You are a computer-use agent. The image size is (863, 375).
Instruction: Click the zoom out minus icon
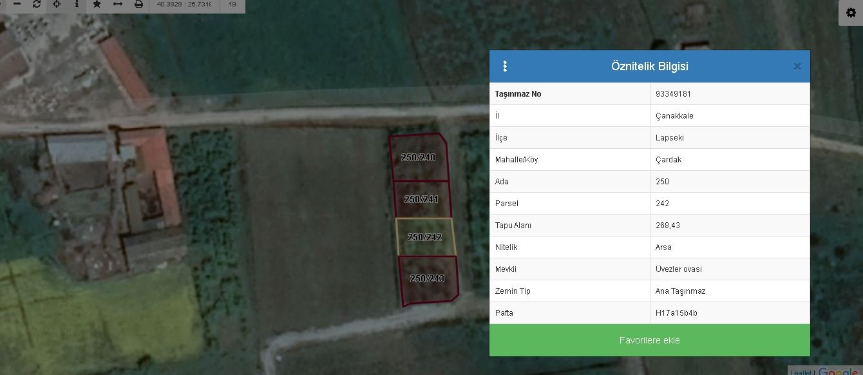pyautogui.click(x=17, y=4)
